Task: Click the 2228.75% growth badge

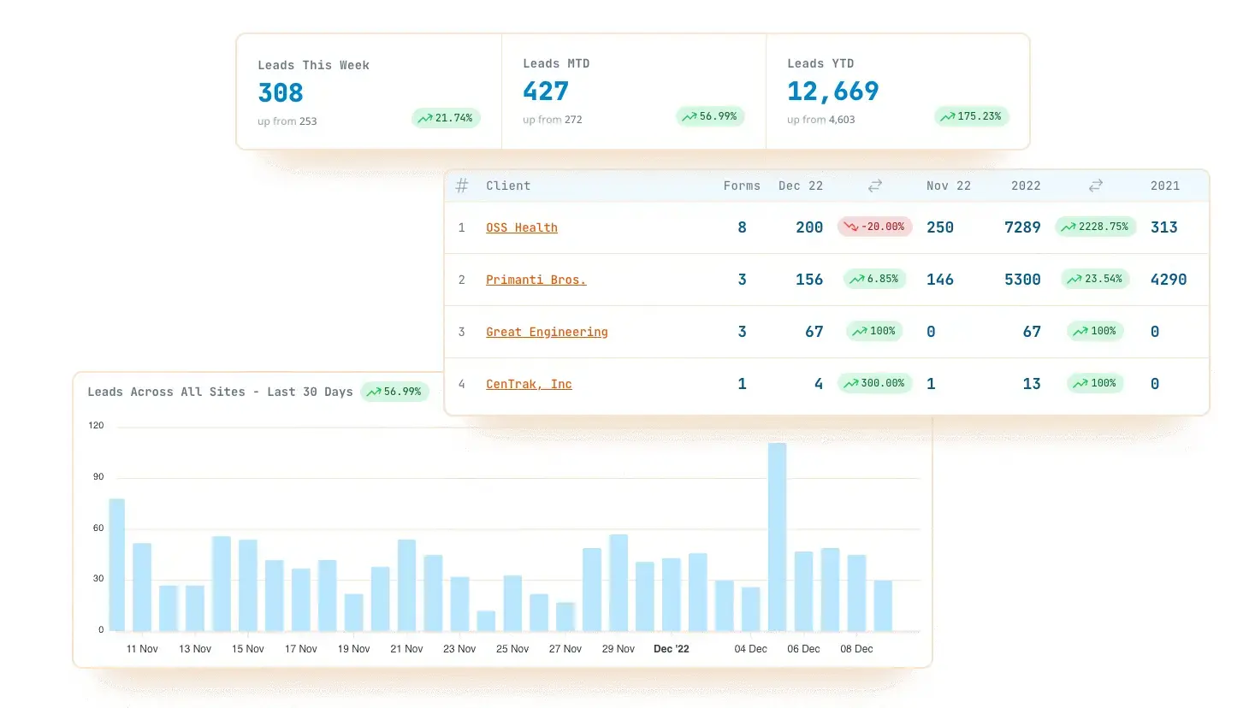Action: coord(1095,227)
